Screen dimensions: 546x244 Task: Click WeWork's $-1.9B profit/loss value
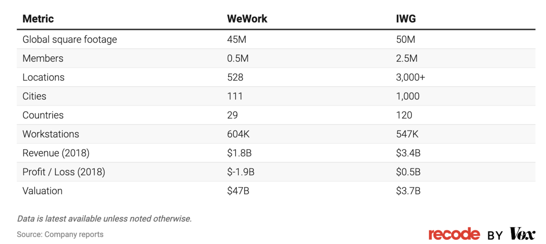(241, 172)
